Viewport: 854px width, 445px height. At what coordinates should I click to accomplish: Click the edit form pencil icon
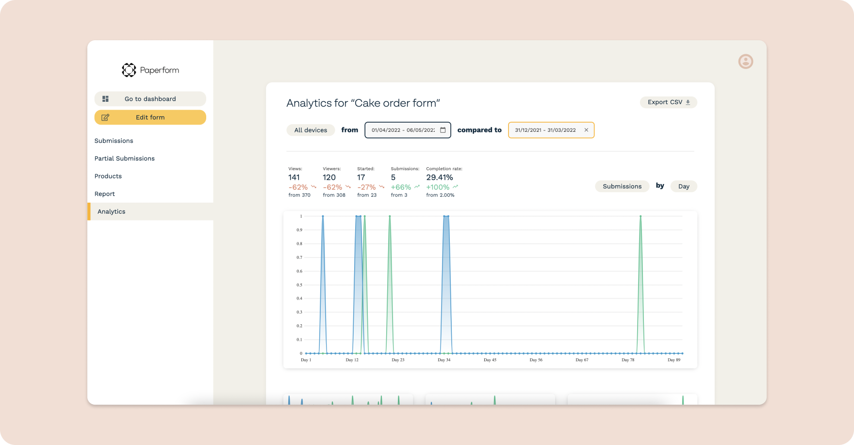(105, 117)
